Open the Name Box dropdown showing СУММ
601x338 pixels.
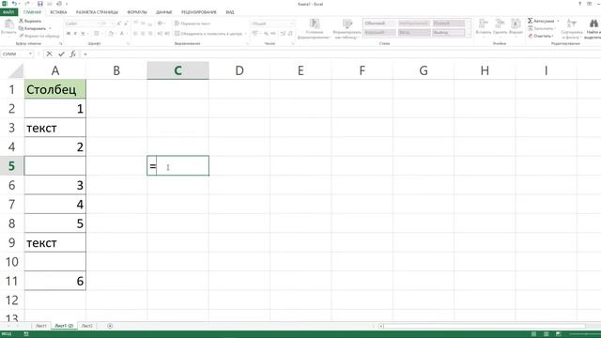30,54
